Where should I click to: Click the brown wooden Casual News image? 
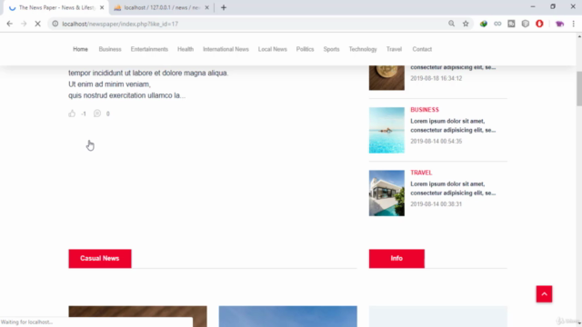click(x=137, y=316)
